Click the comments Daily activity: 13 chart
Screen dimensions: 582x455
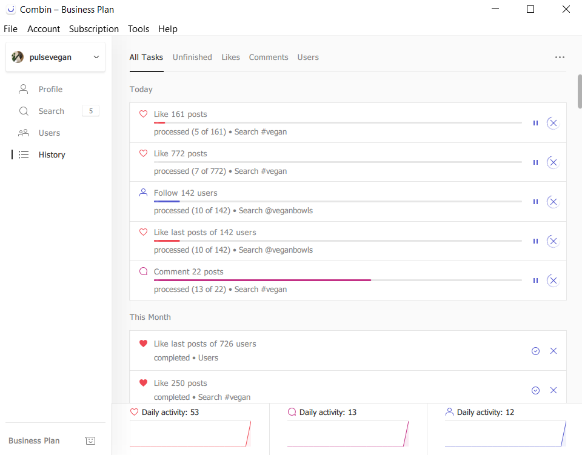348,434
